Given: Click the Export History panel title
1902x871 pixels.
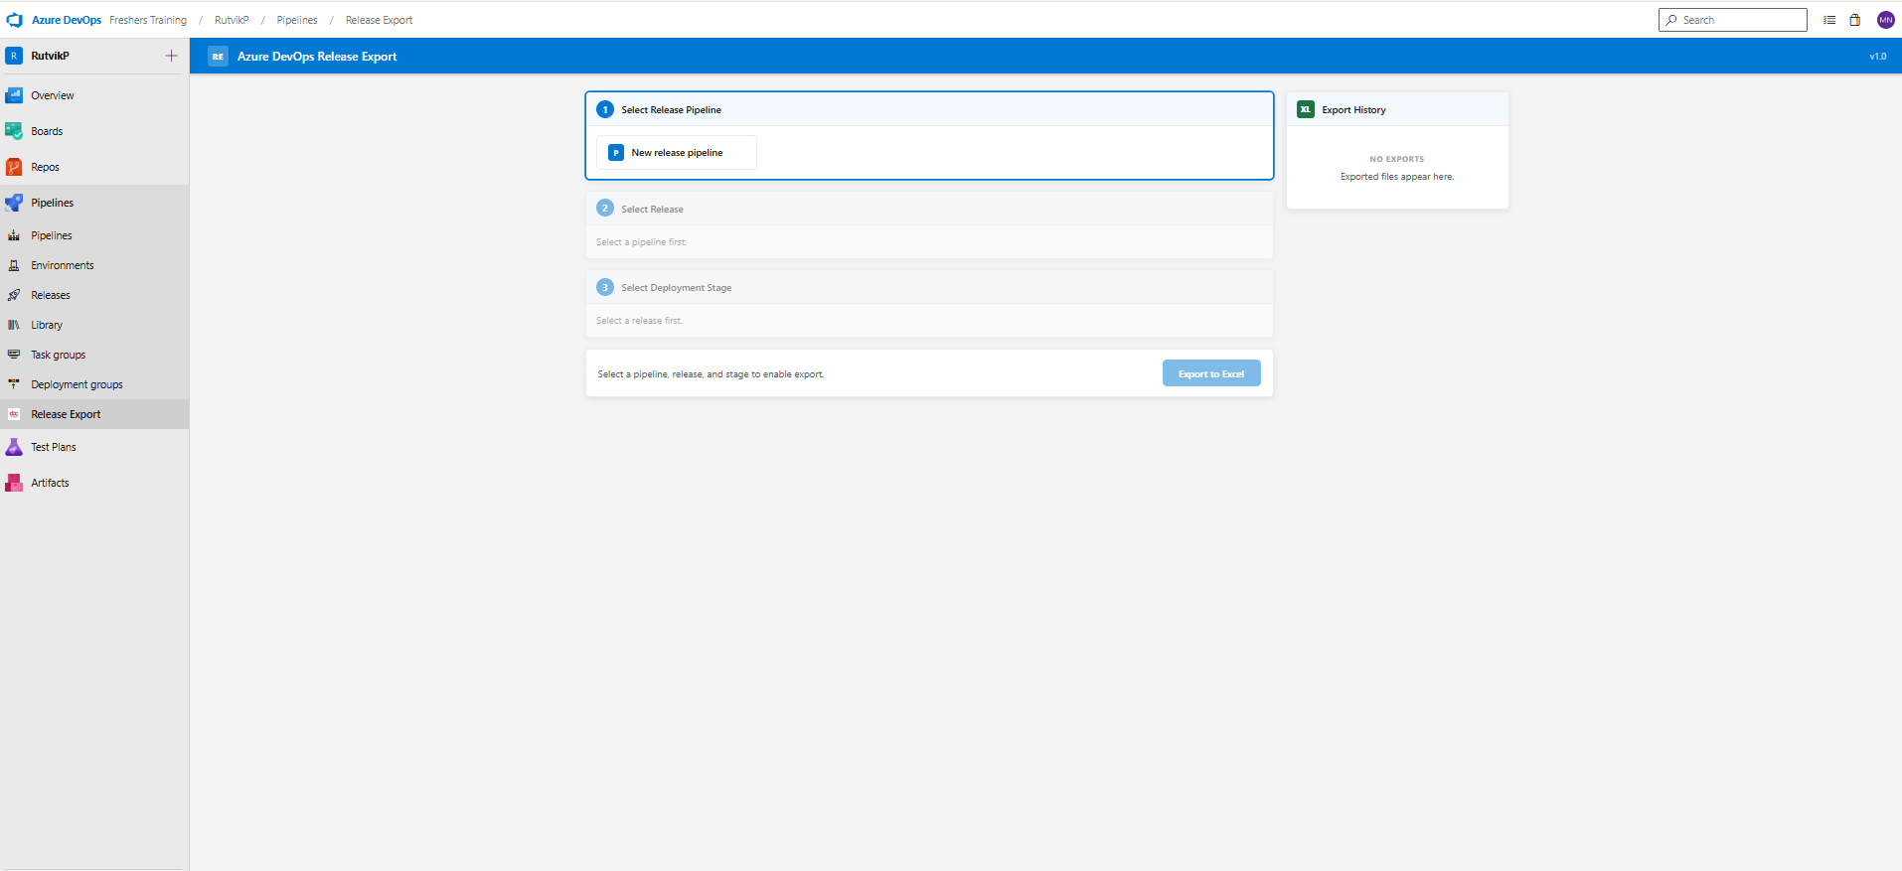Looking at the screenshot, I should click(1353, 110).
